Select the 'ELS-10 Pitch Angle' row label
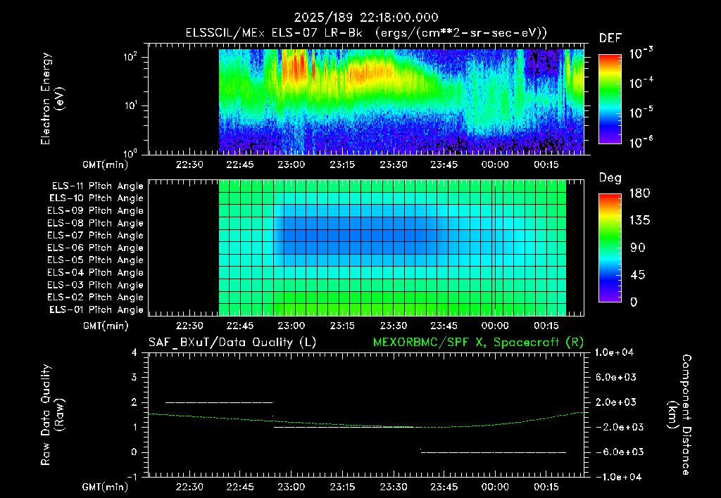721x498 pixels. click(96, 198)
